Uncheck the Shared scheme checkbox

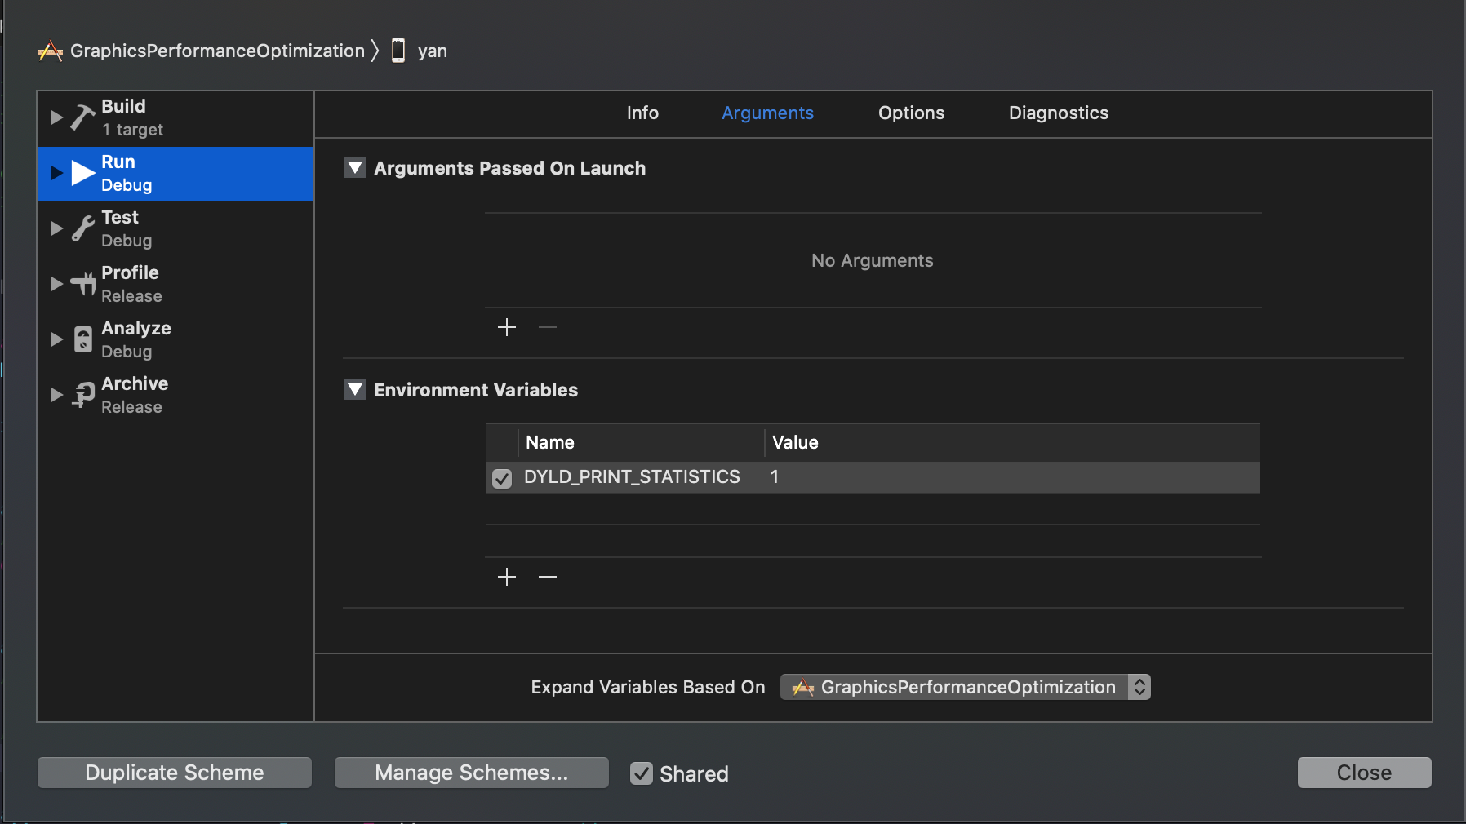click(x=642, y=773)
